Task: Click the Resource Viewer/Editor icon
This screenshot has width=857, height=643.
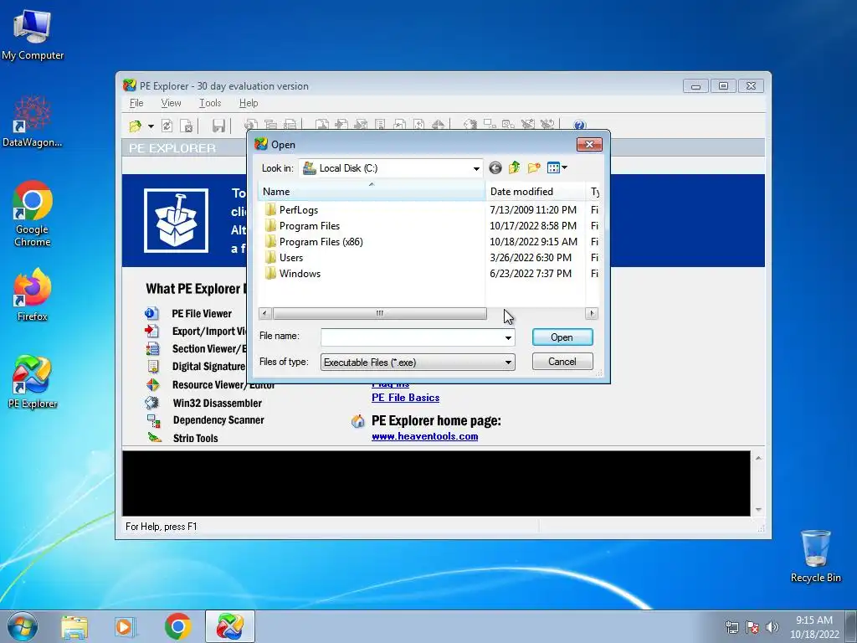Action: click(x=152, y=384)
